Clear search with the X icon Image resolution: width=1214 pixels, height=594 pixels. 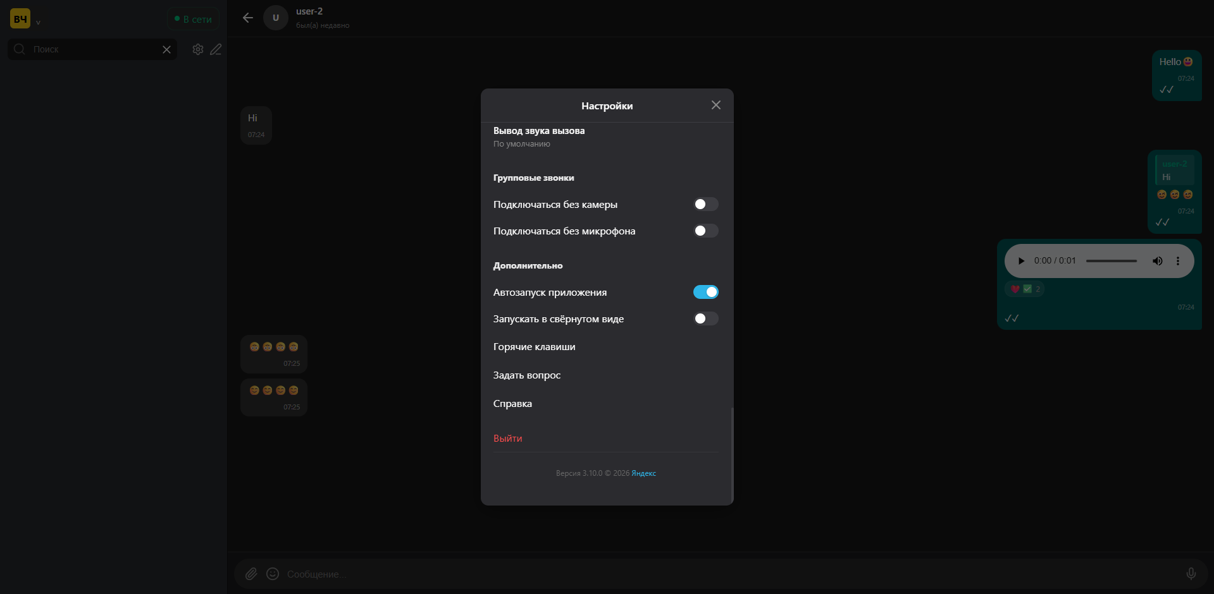166,49
